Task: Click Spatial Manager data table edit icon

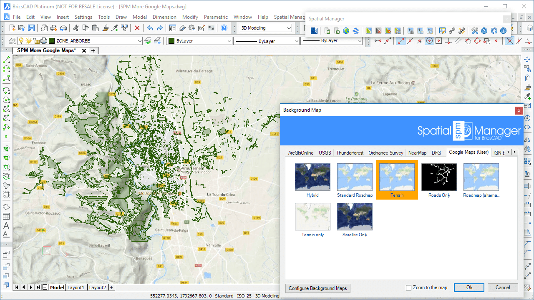Action: 443,31
